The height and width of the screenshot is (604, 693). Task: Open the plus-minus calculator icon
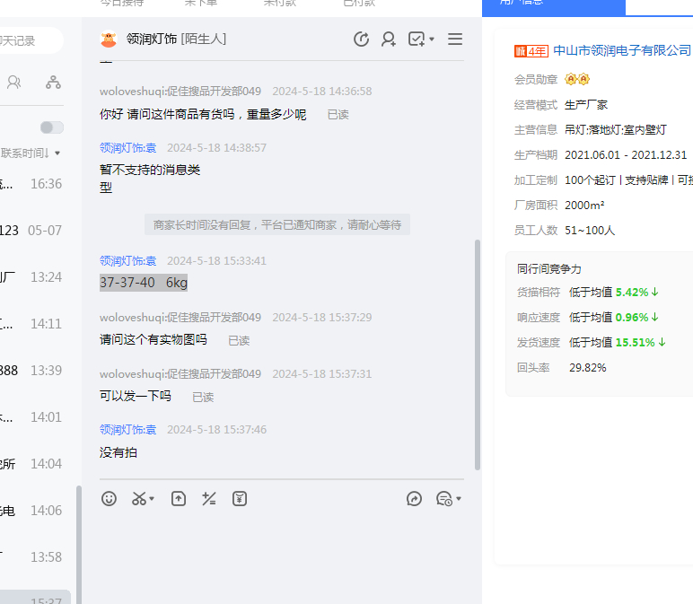click(209, 498)
